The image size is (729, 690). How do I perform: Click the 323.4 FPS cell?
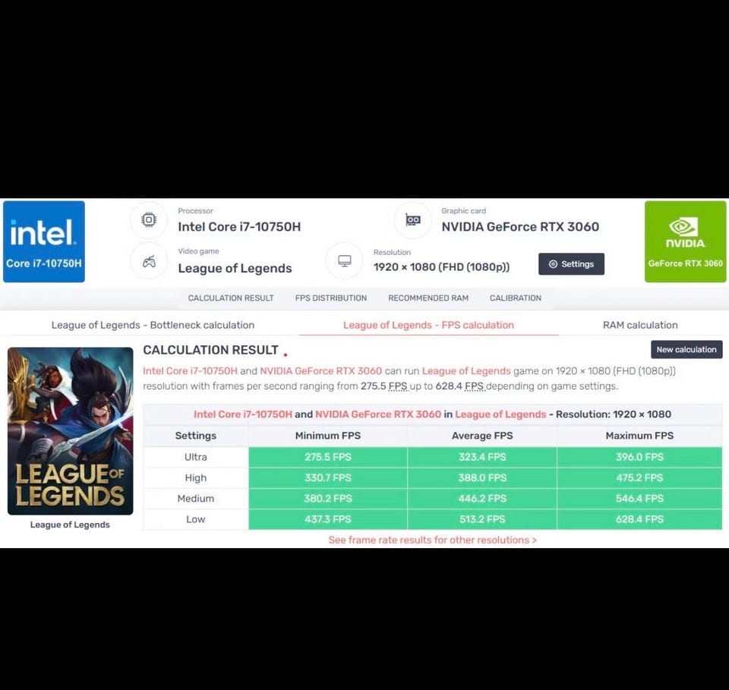[482, 457]
